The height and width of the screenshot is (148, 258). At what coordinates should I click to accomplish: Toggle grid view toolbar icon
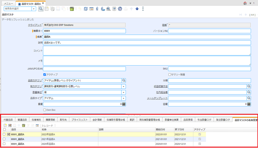91,9
